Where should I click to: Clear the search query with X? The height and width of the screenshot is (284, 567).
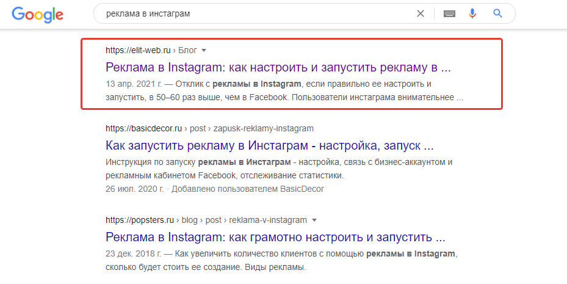coord(420,14)
